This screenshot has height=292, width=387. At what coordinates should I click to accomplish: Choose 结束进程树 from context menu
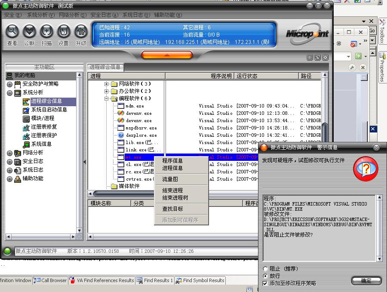(x=181, y=198)
